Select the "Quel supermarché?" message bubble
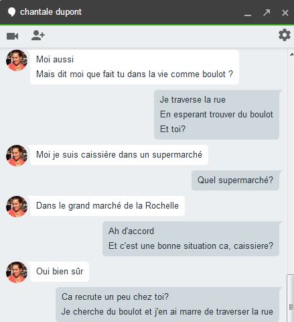This screenshot has height=322, width=294. [x=235, y=180]
